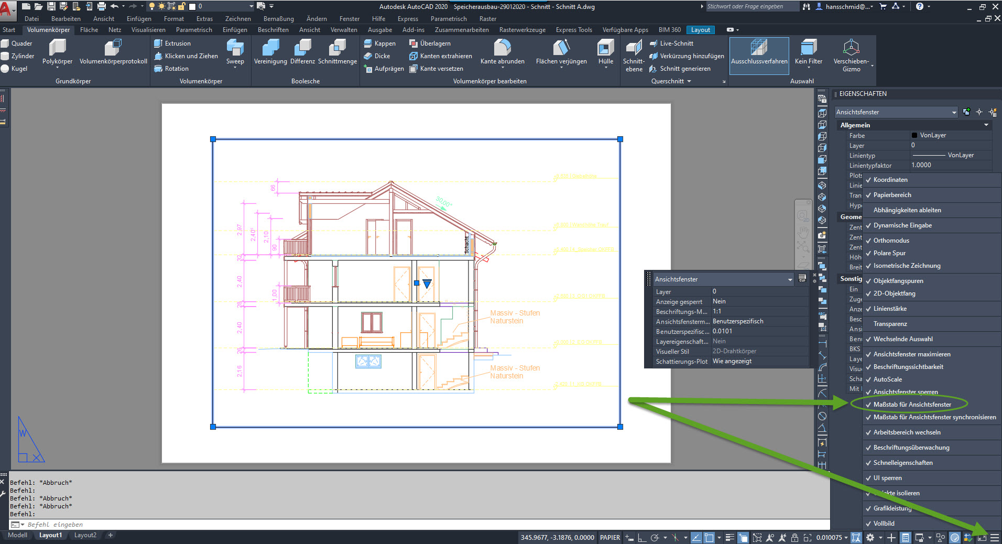Select the Quader box tool
The image size is (1002, 544).
[x=17, y=43]
